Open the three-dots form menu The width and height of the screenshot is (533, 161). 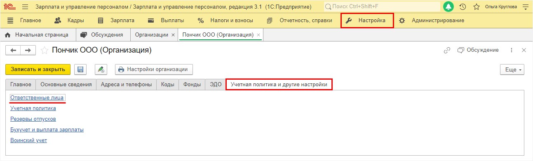pyautogui.click(x=512, y=50)
